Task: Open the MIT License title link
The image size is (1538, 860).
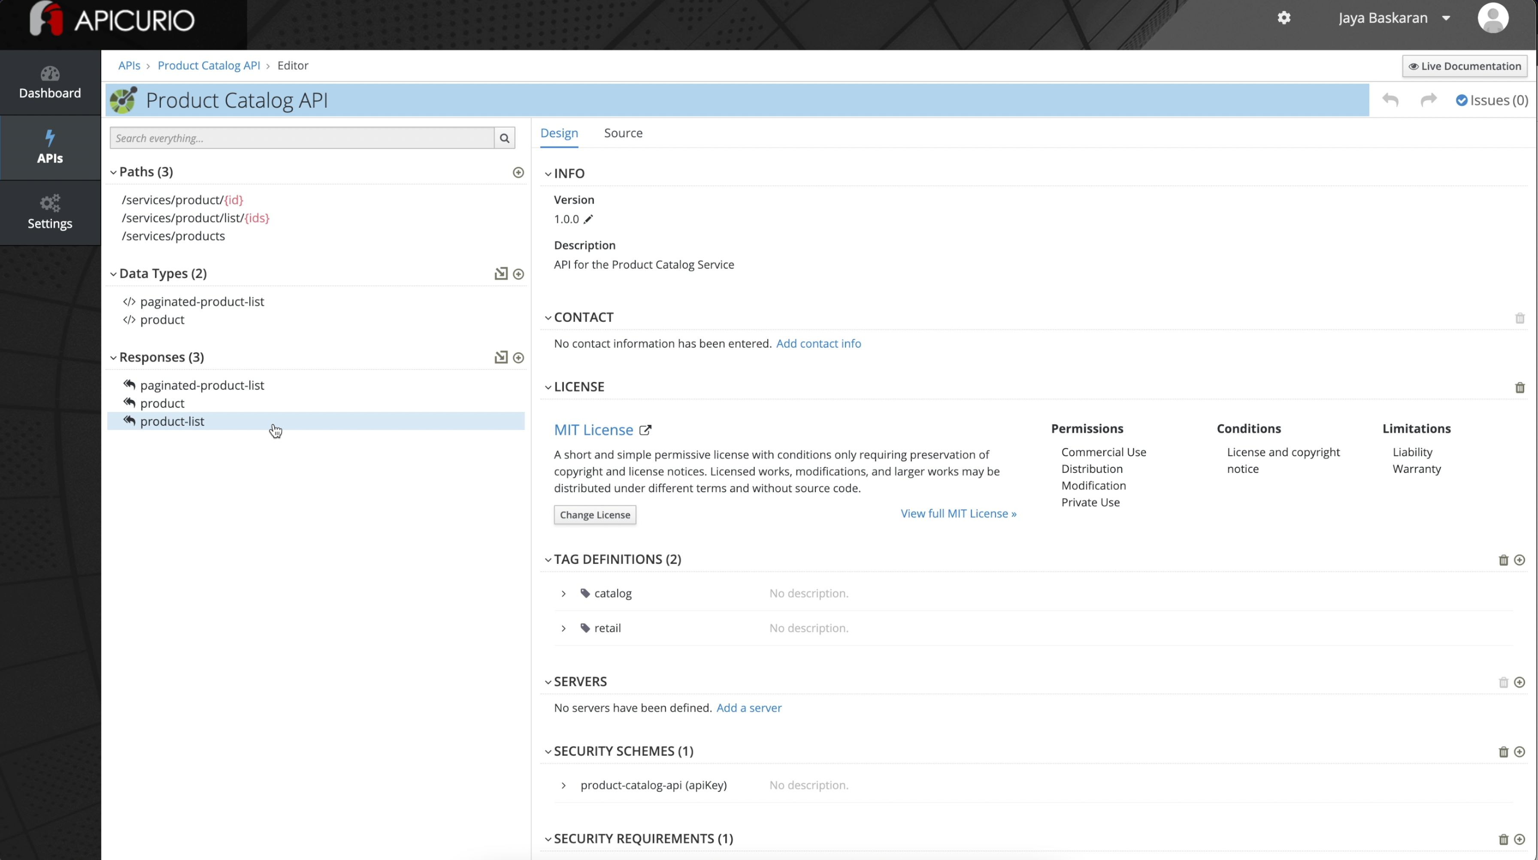Action: (593, 430)
